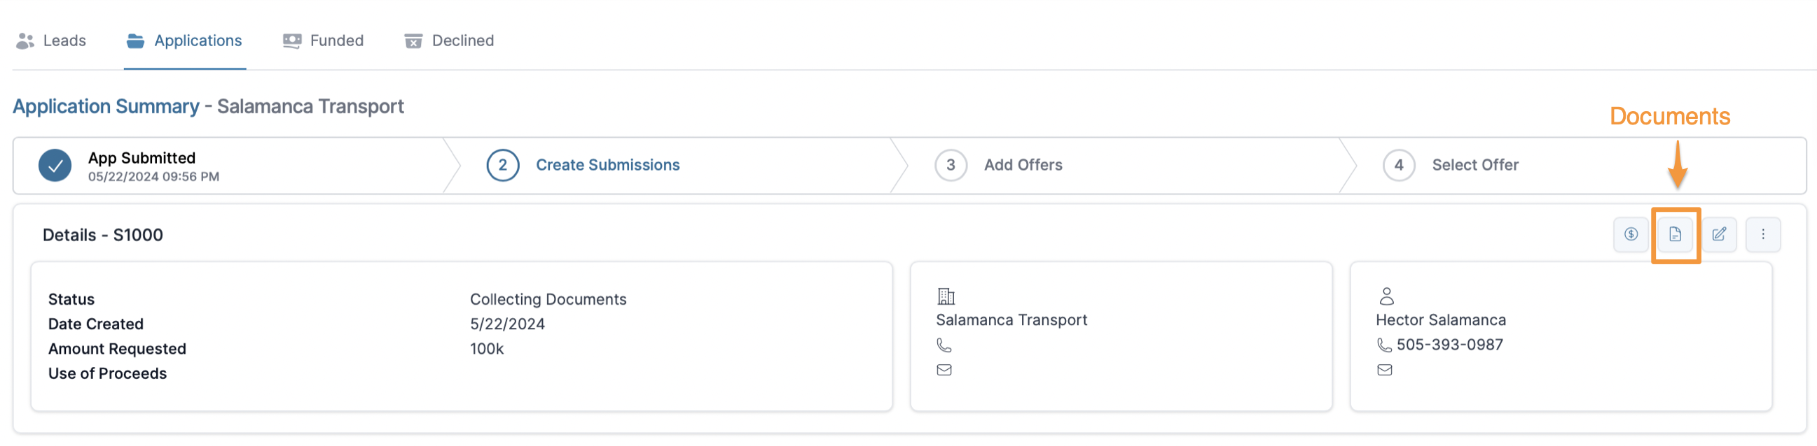Click the App Submitted checkmark step

(55, 166)
